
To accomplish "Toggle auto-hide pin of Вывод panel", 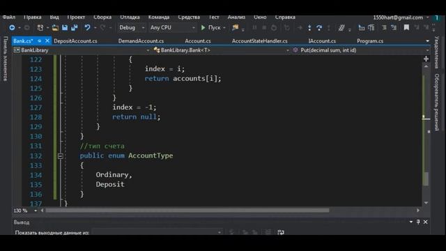I will (418, 222).
